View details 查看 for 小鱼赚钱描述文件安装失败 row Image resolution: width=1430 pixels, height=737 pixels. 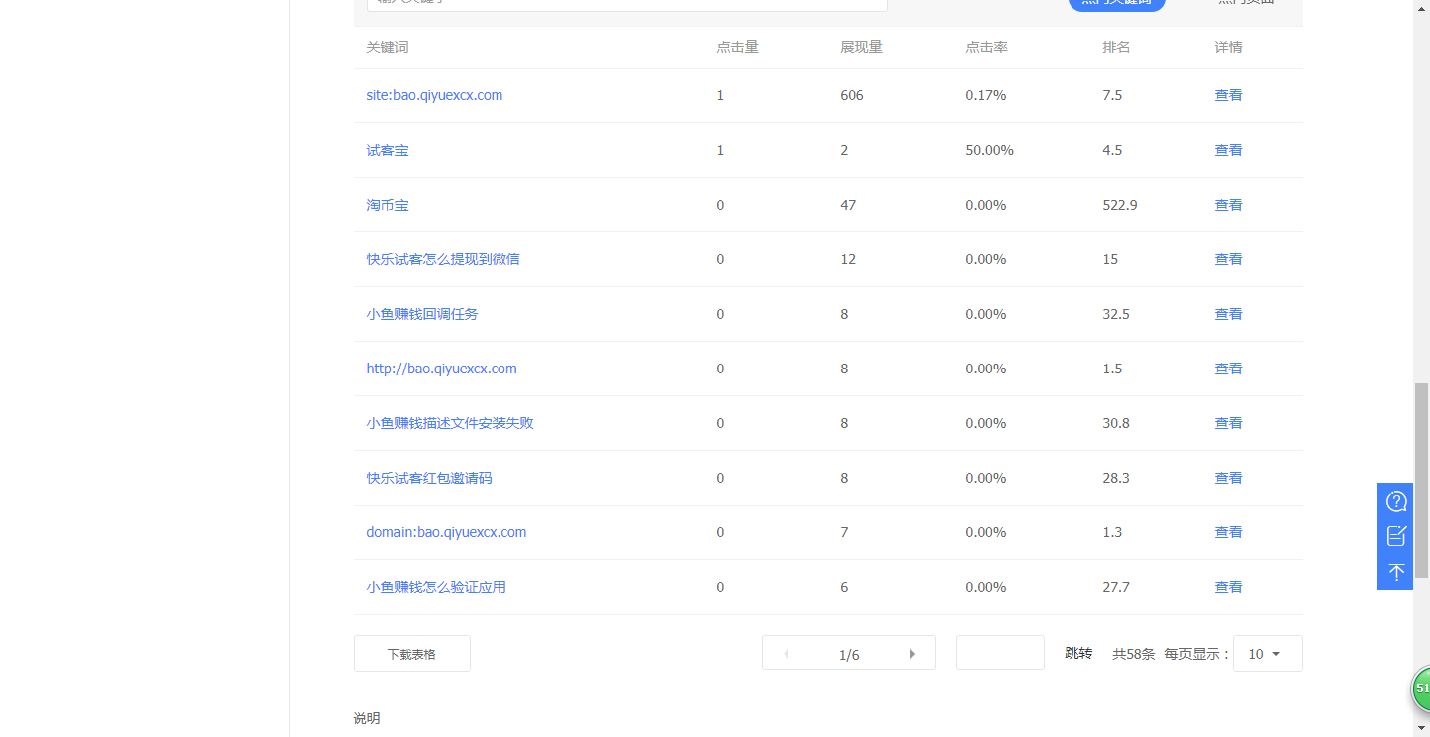(x=1228, y=423)
